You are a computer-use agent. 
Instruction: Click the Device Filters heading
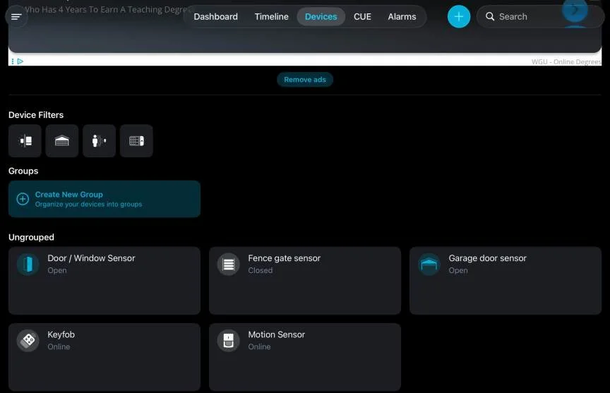coord(36,115)
